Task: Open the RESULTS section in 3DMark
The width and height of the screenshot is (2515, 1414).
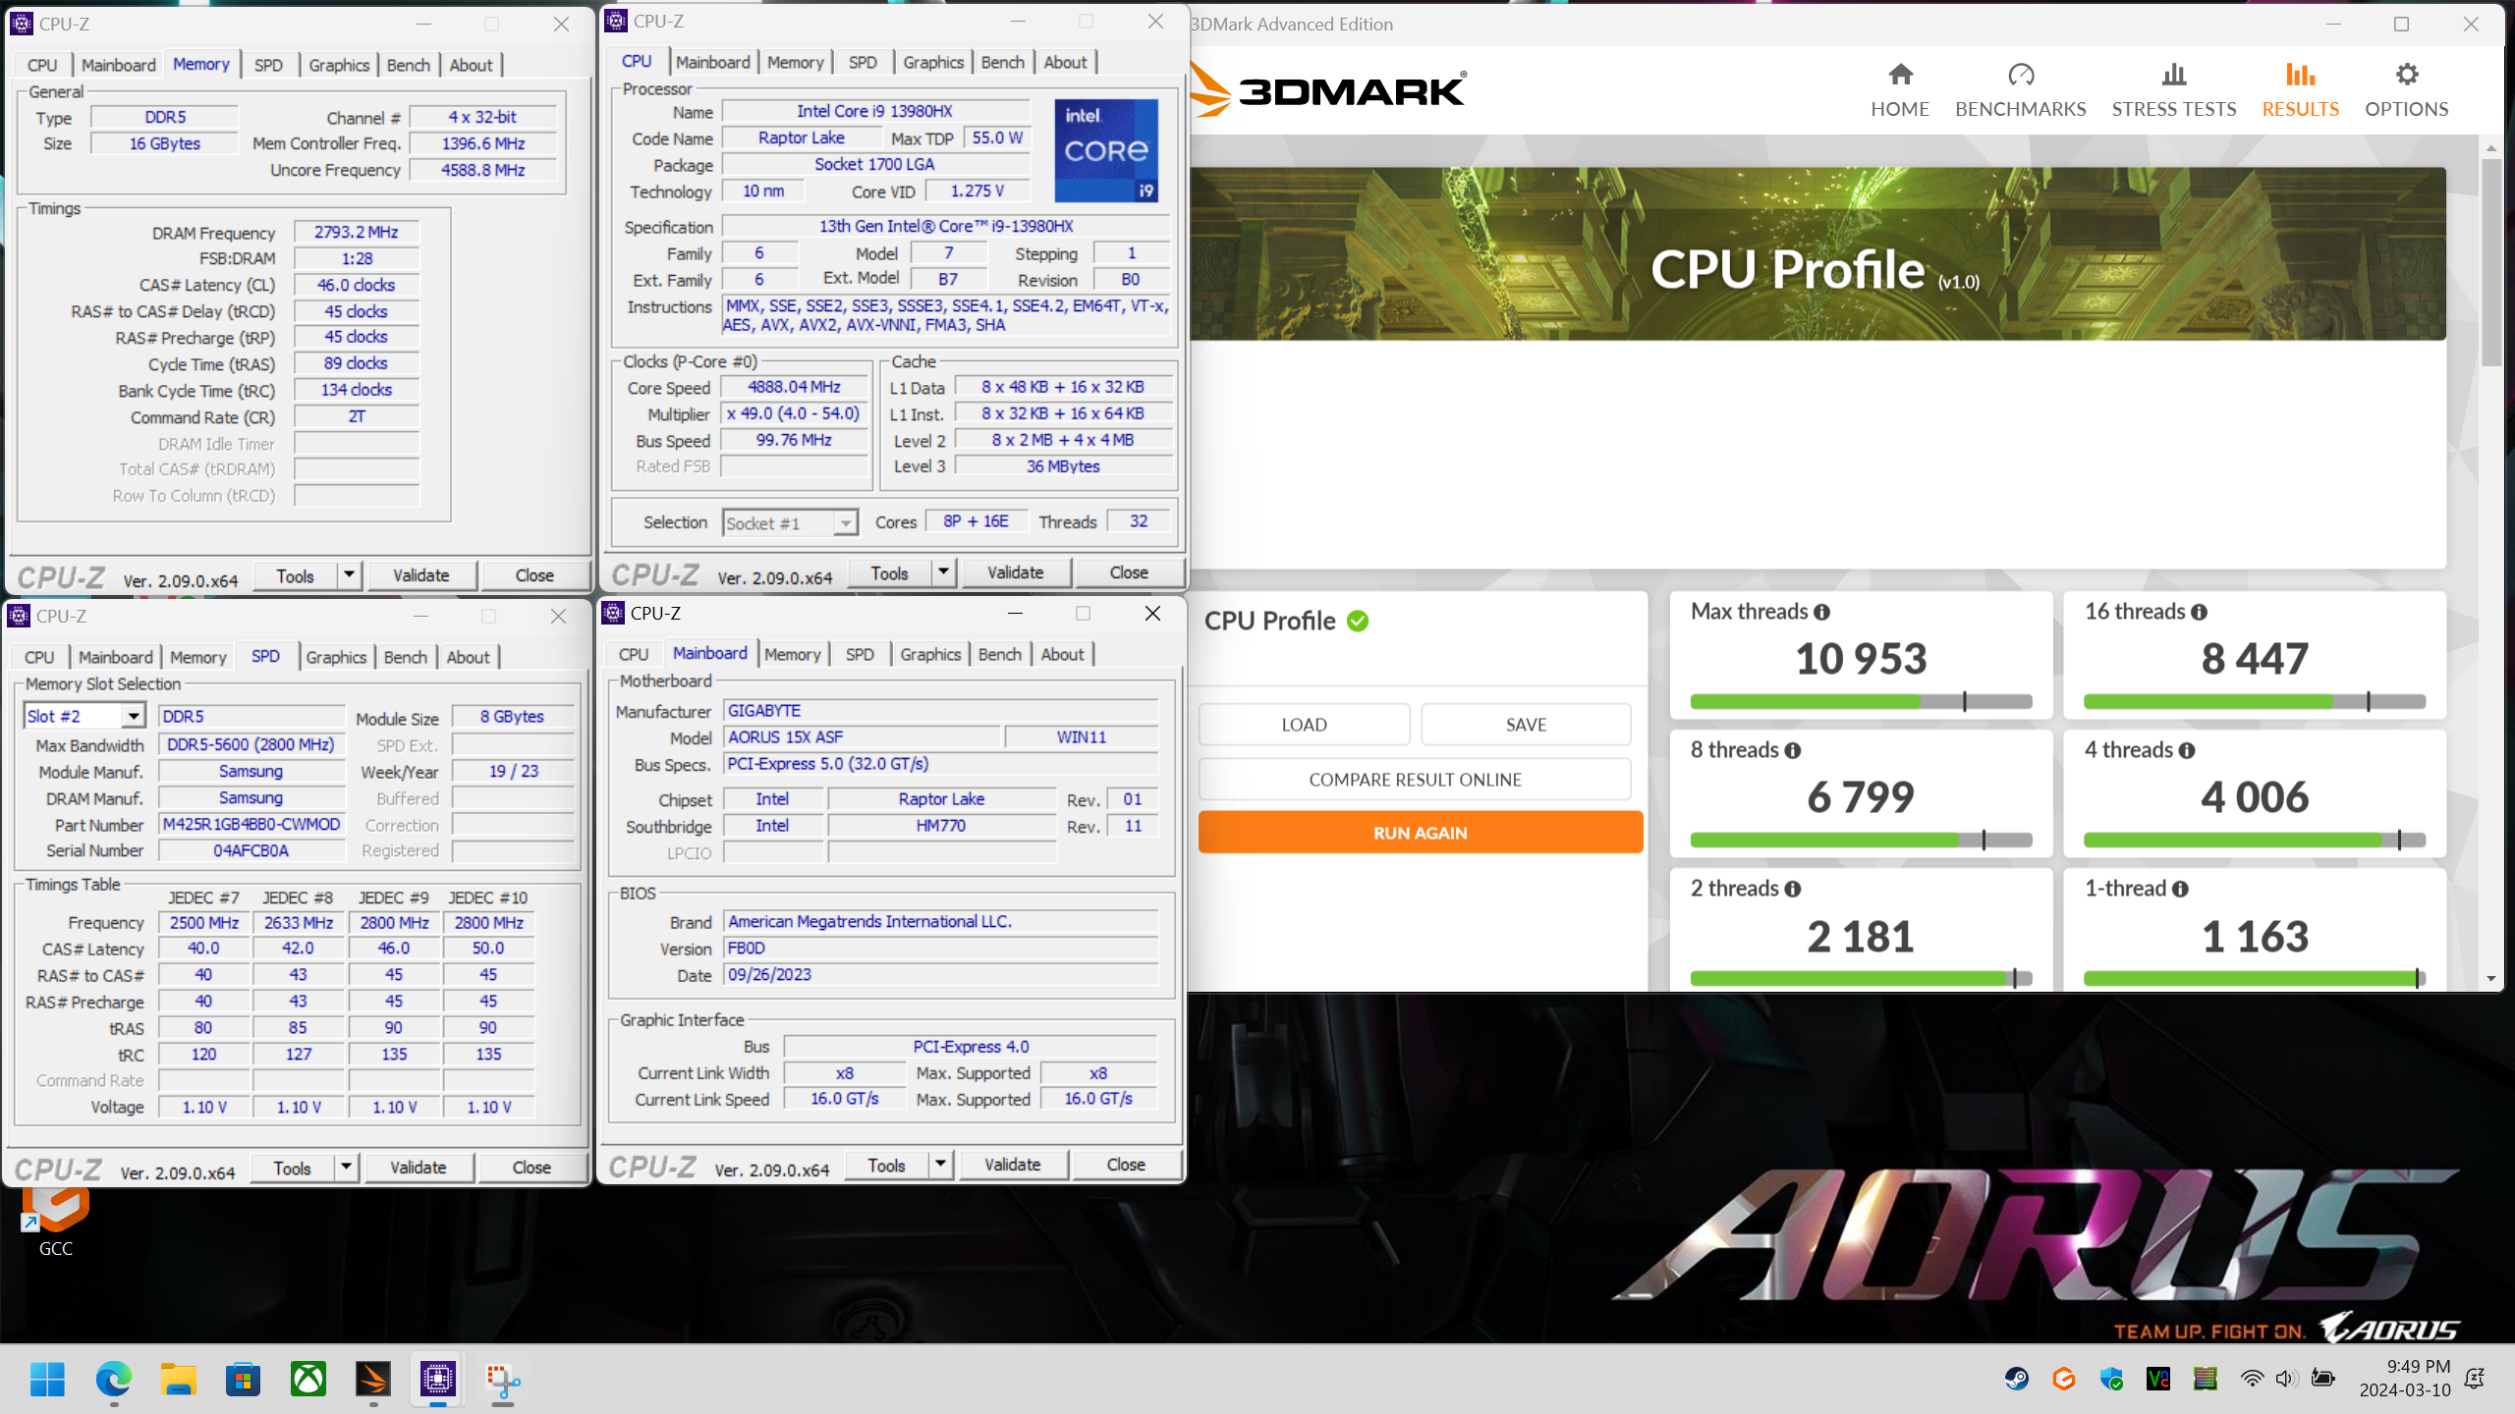Action: click(2300, 89)
